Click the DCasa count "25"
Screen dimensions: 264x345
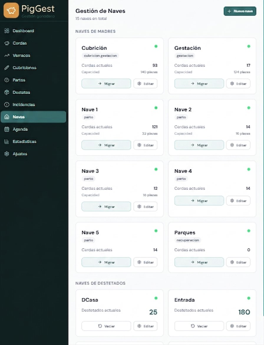click(153, 312)
